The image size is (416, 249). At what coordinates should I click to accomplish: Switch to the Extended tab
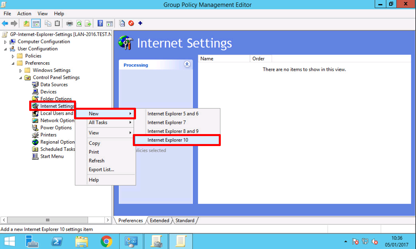(x=159, y=220)
